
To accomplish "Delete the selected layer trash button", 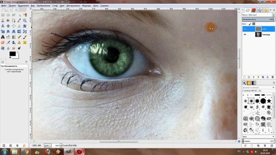I will (273, 77).
